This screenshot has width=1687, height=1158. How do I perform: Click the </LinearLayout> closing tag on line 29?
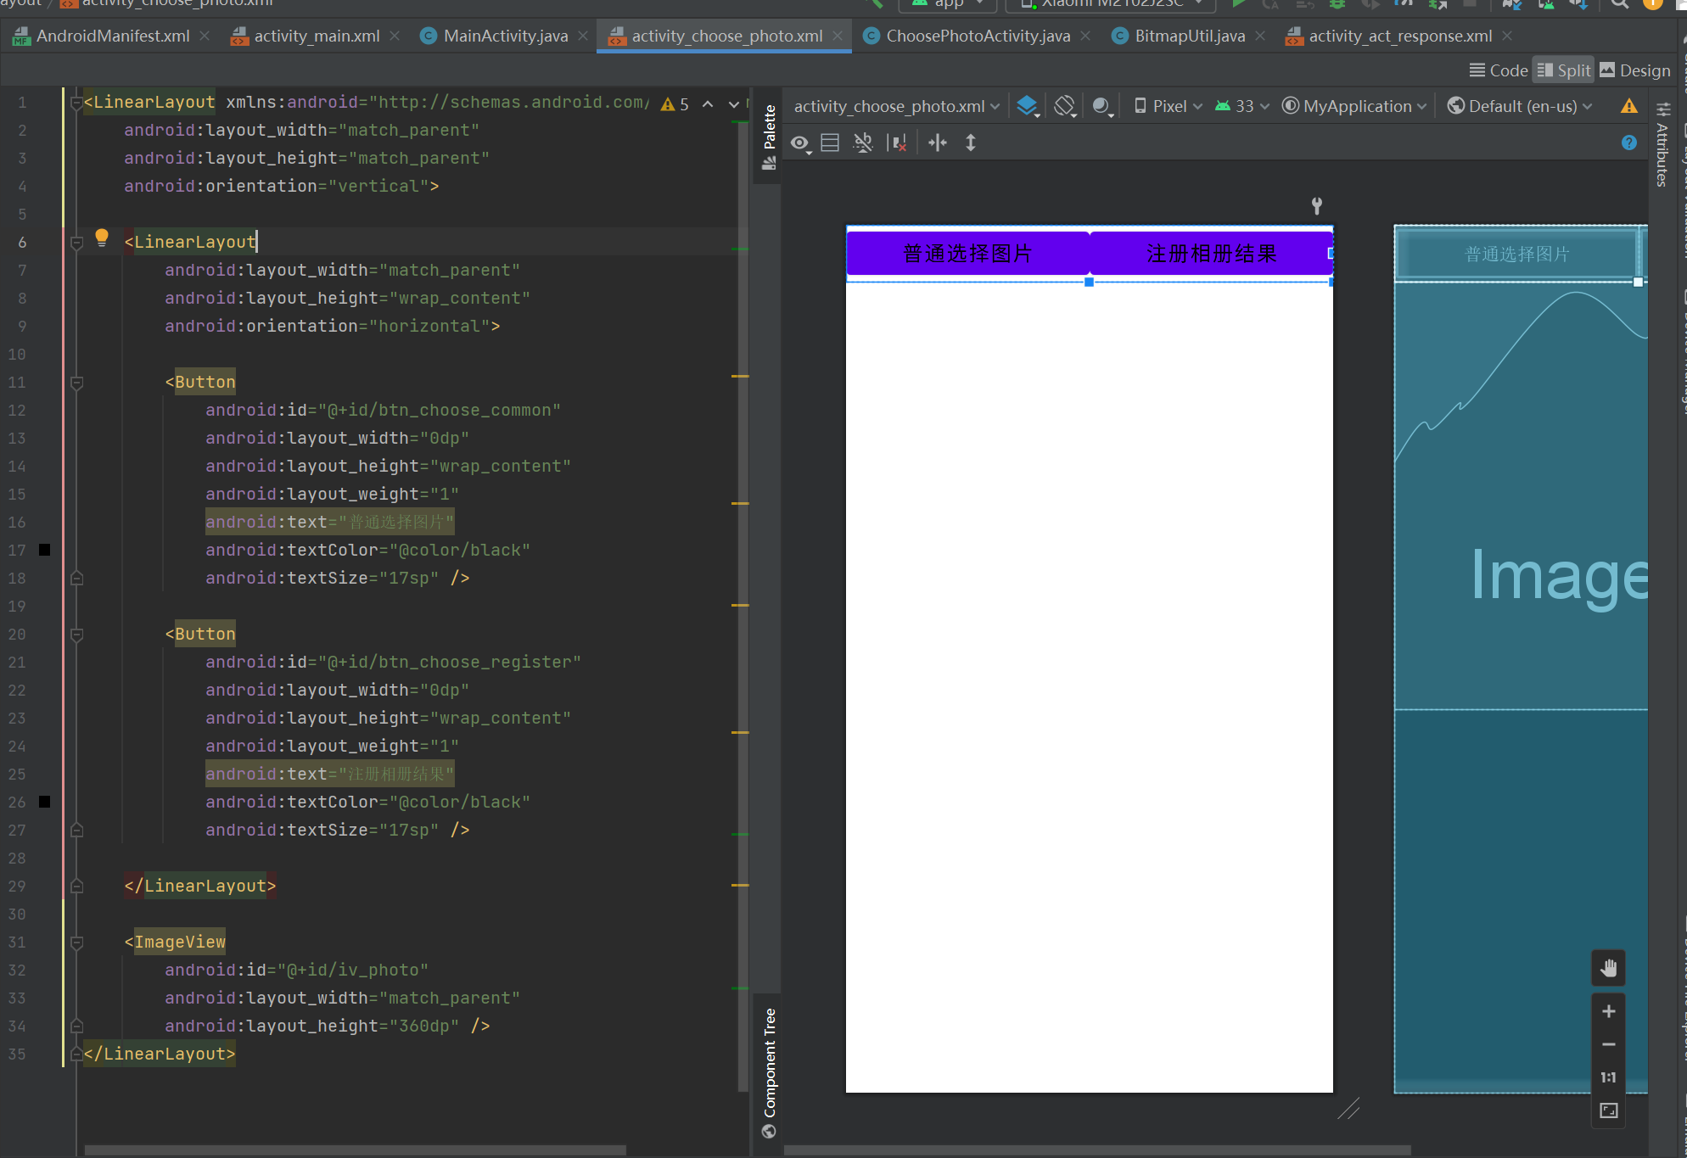click(200, 886)
